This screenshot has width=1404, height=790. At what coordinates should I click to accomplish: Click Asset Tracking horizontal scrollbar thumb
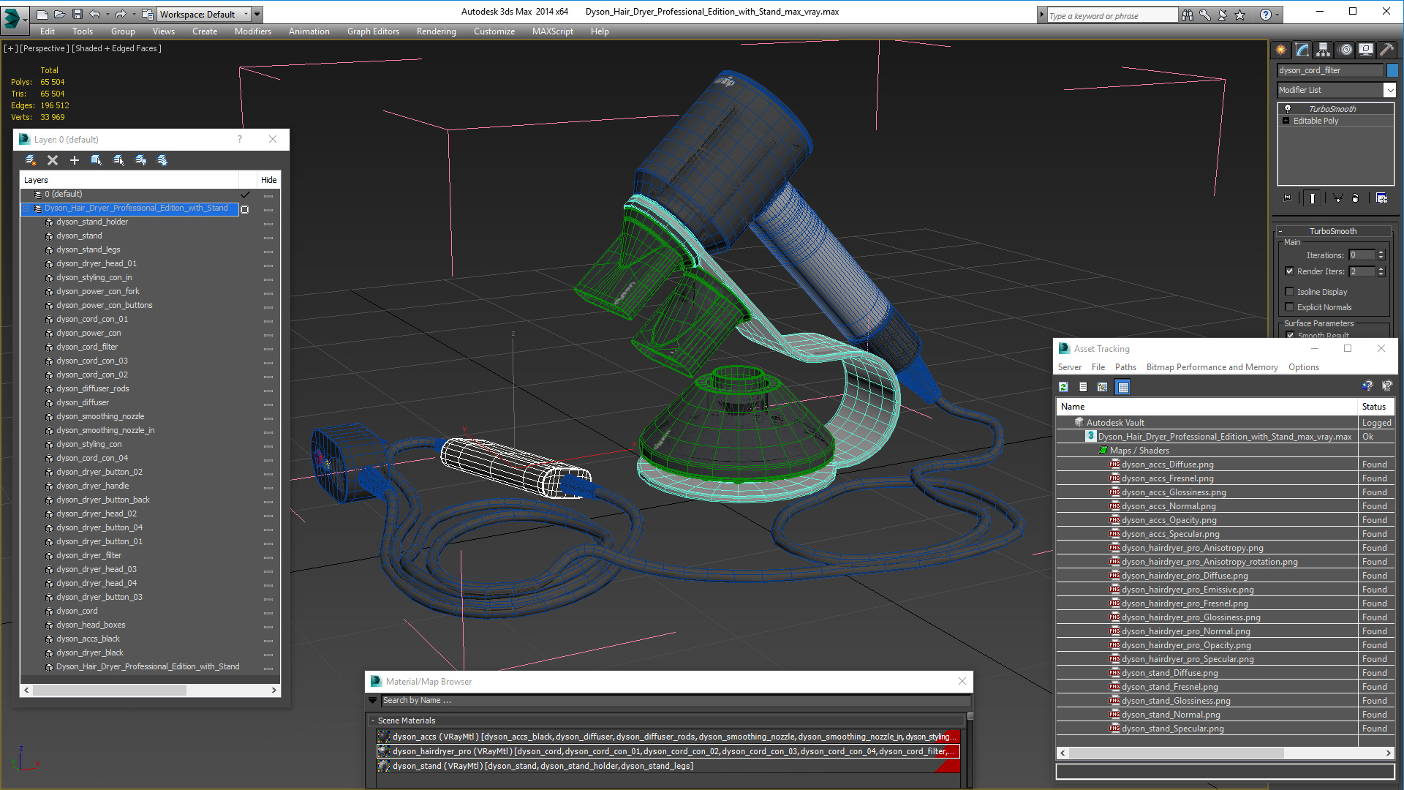pyautogui.click(x=1176, y=753)
